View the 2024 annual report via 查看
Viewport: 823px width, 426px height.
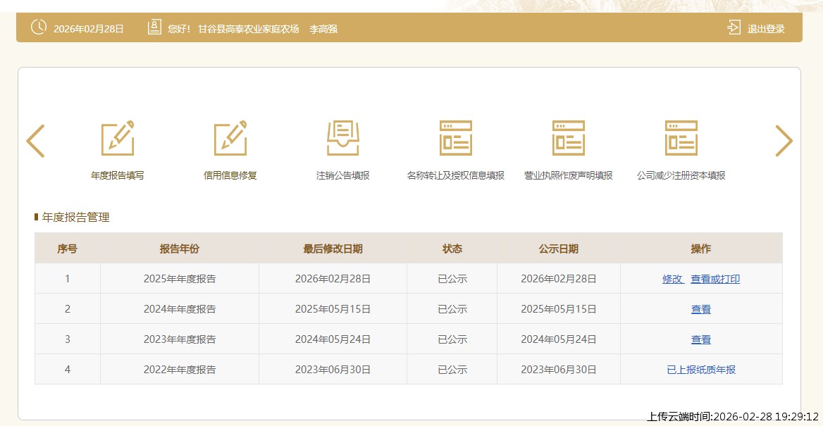pos(701,309)
